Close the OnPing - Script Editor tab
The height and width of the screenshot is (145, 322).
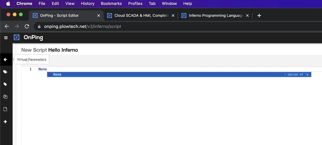click(x=99, y=16)
